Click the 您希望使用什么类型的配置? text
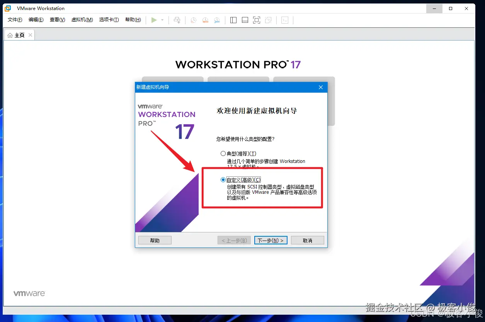 point(245,139)
